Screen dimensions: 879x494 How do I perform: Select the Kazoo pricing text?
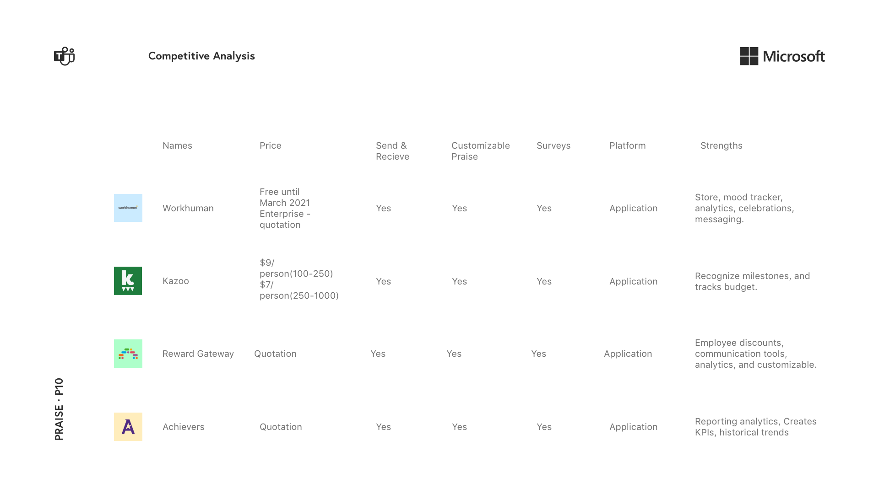(298, 279)
